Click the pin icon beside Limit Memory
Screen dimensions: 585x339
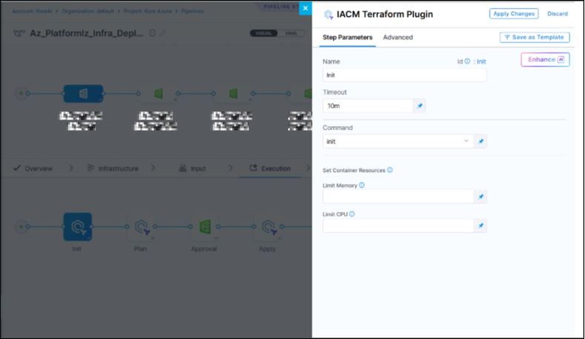[480, 197]
